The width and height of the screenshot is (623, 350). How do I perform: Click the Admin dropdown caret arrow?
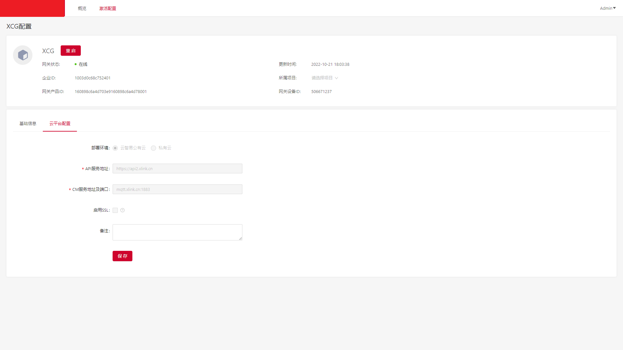614,8
